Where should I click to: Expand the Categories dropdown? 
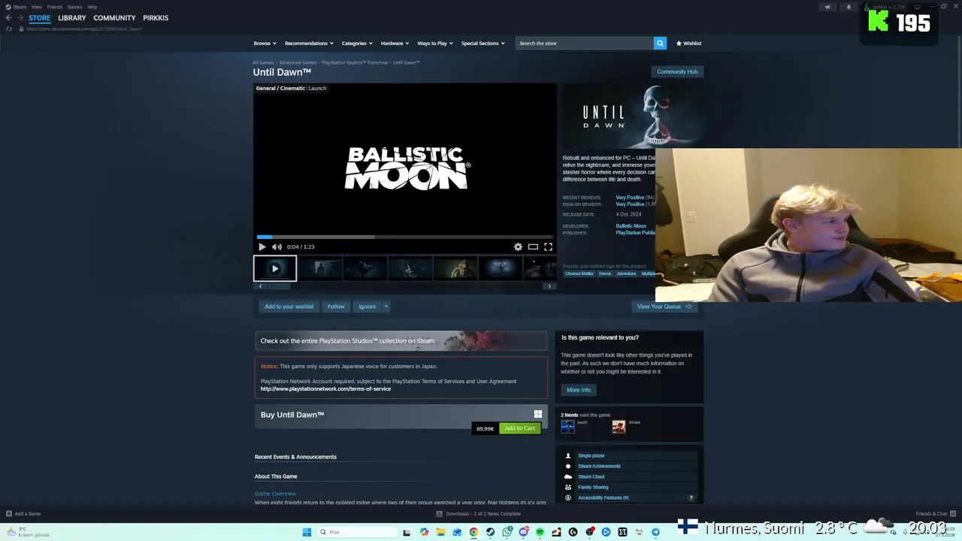(x=356, y=43)
